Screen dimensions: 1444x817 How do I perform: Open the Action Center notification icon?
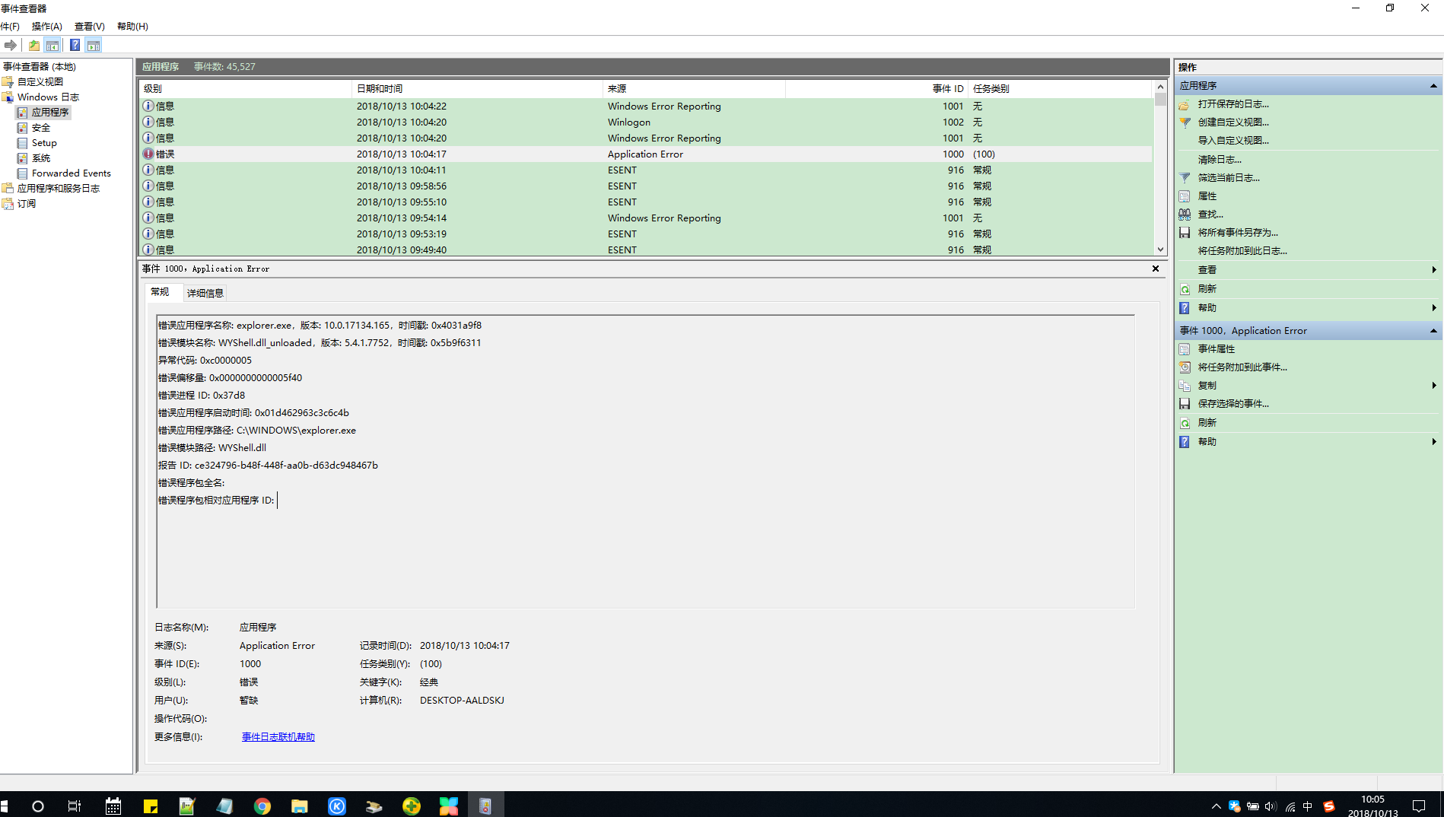coord(1419,806)
